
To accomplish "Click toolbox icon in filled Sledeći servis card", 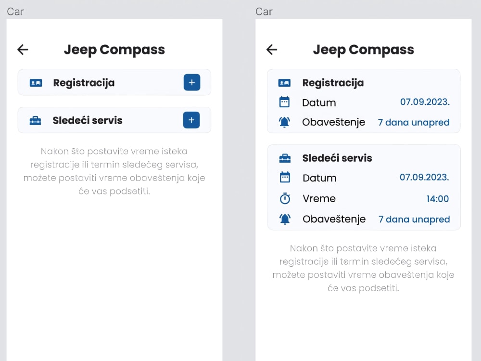I will (x=285, y=158).
